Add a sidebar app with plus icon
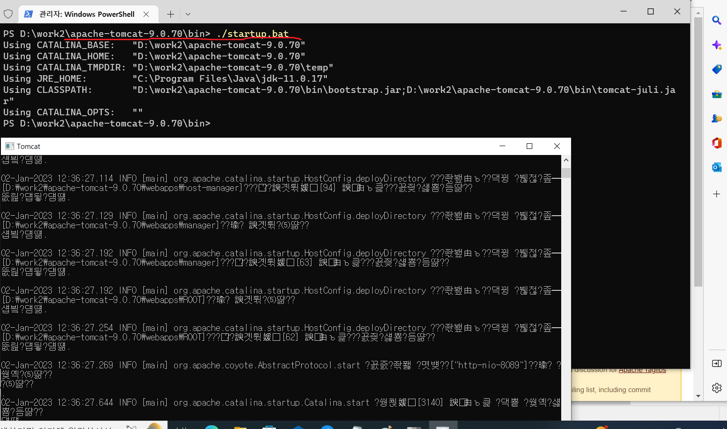The width and height of the screenshot is (727, 429). (x=717, y=194)
